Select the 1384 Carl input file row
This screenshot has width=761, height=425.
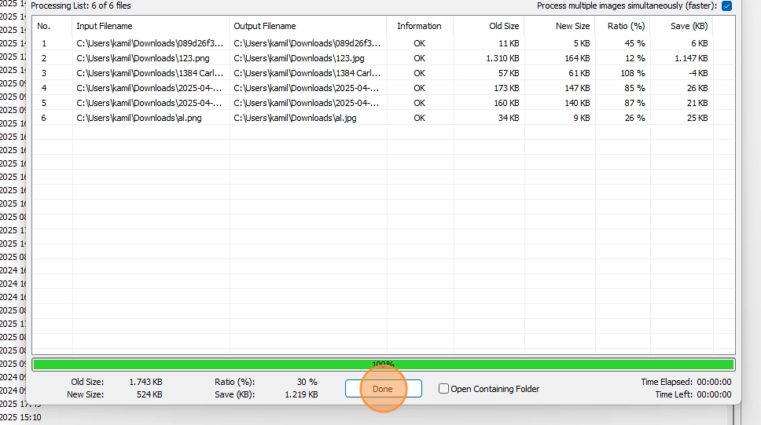point(149,73)
